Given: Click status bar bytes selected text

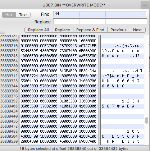Looking at the screenshot, I should pos(74,149).
